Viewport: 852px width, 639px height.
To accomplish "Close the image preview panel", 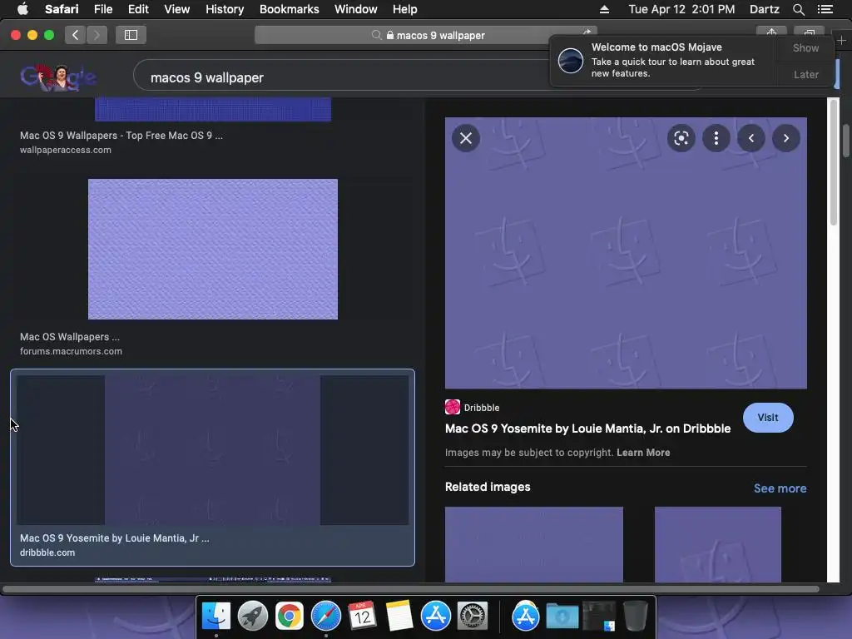I will 466,138.
